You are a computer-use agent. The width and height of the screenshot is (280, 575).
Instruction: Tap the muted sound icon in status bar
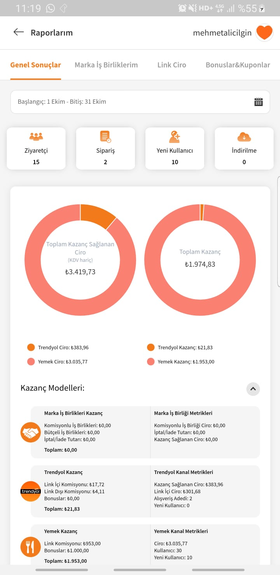coord(192,8)
